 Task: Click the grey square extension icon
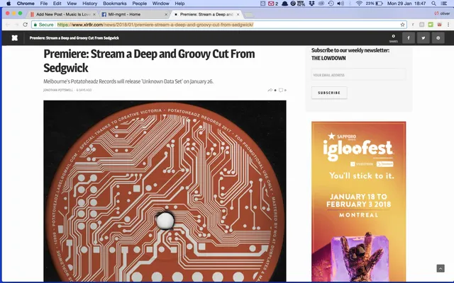point(422,25)
